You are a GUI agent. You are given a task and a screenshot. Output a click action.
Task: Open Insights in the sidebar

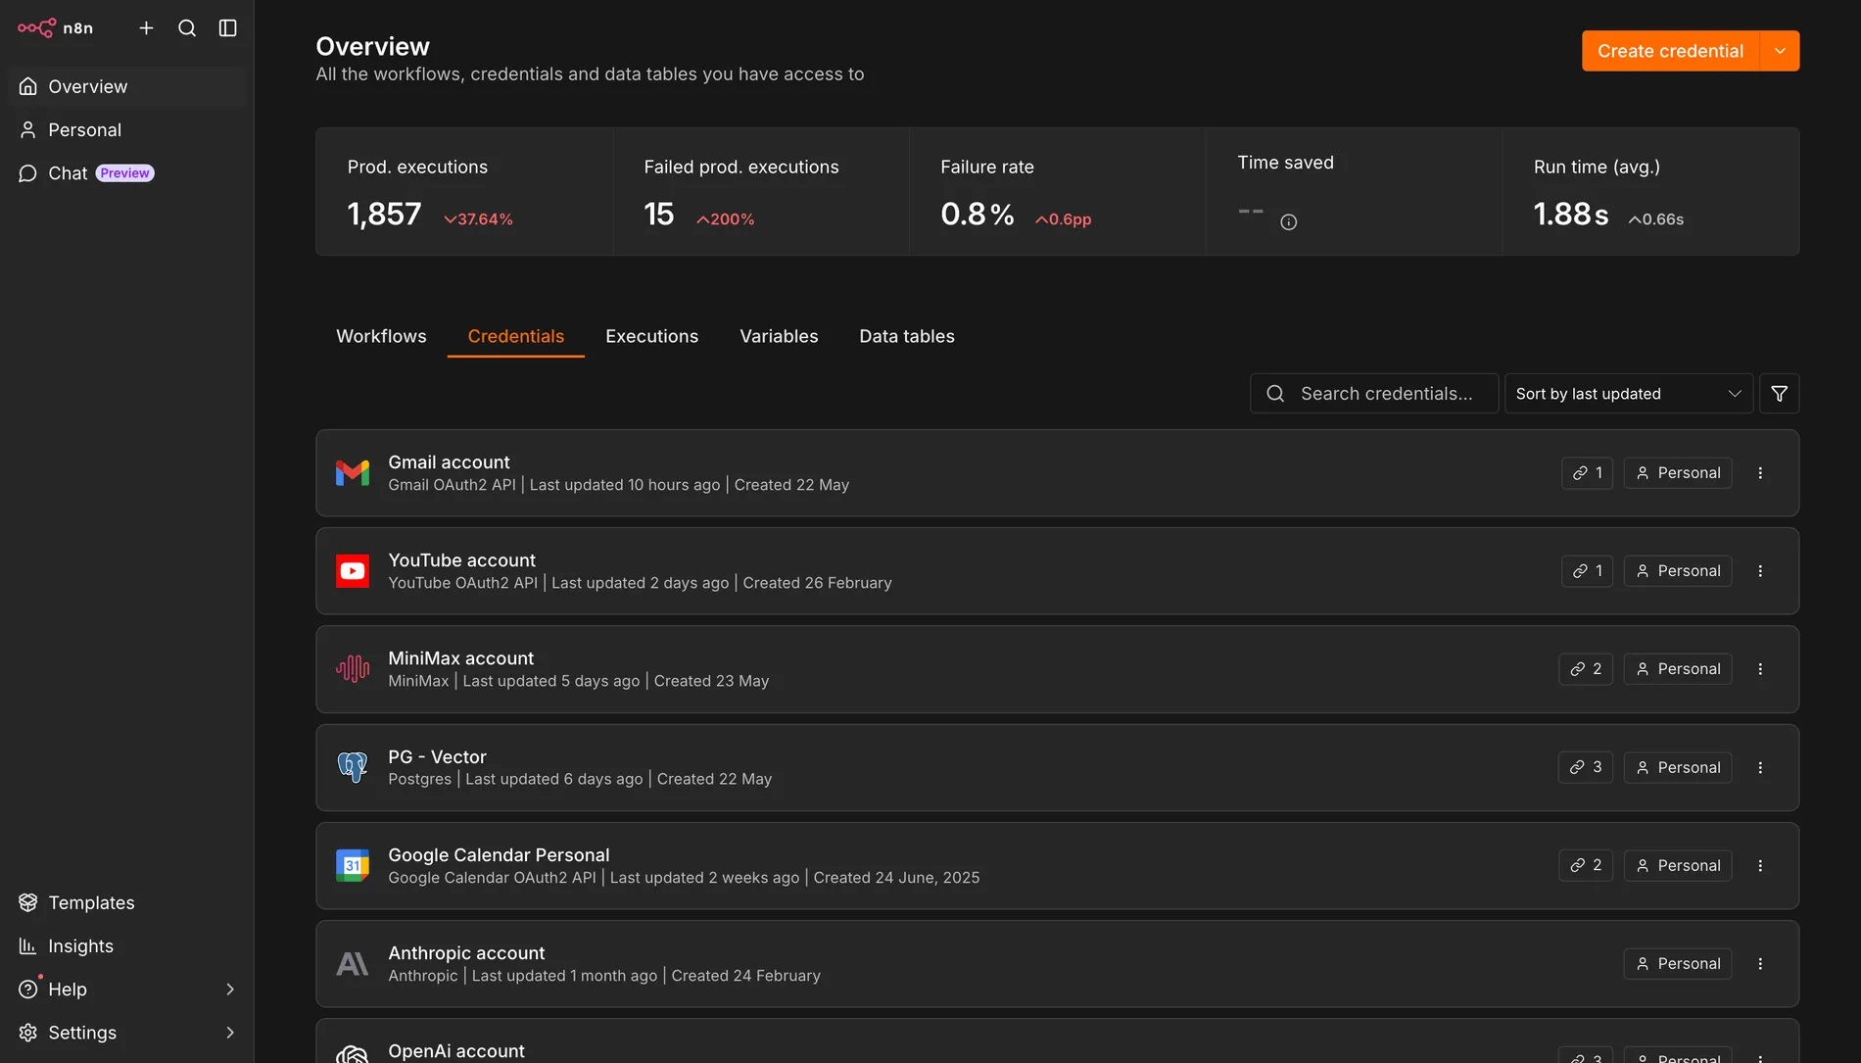(x=127, y=946)
